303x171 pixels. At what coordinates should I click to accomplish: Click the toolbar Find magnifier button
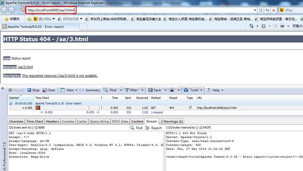110,90
